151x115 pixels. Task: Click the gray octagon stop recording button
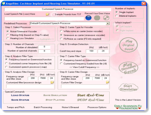[97, 18]
